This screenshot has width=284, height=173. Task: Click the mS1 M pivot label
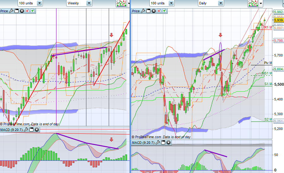pyautogui.click(x=267, y=73)
